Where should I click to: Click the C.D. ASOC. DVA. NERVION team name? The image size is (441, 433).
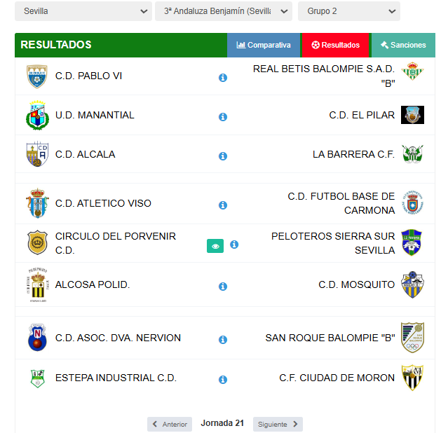(x=118, y=338)
